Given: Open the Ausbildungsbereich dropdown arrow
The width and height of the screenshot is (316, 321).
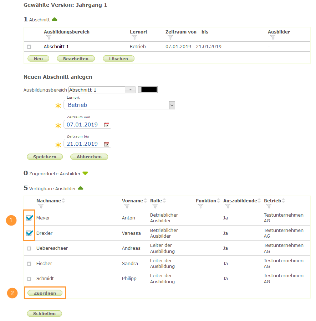Looking at the screenshot, I should (131, 89).
